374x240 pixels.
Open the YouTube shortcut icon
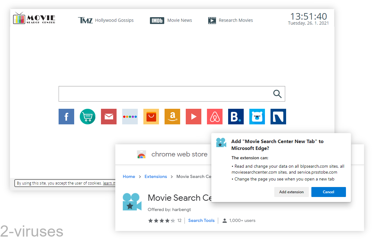[193, 117]
